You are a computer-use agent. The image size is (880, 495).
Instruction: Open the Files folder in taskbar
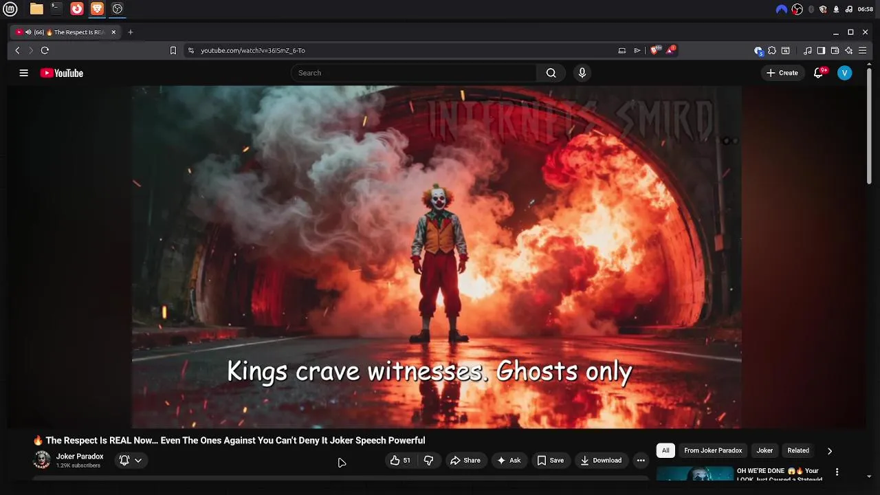pyautogui.click(x=36, y=9)
